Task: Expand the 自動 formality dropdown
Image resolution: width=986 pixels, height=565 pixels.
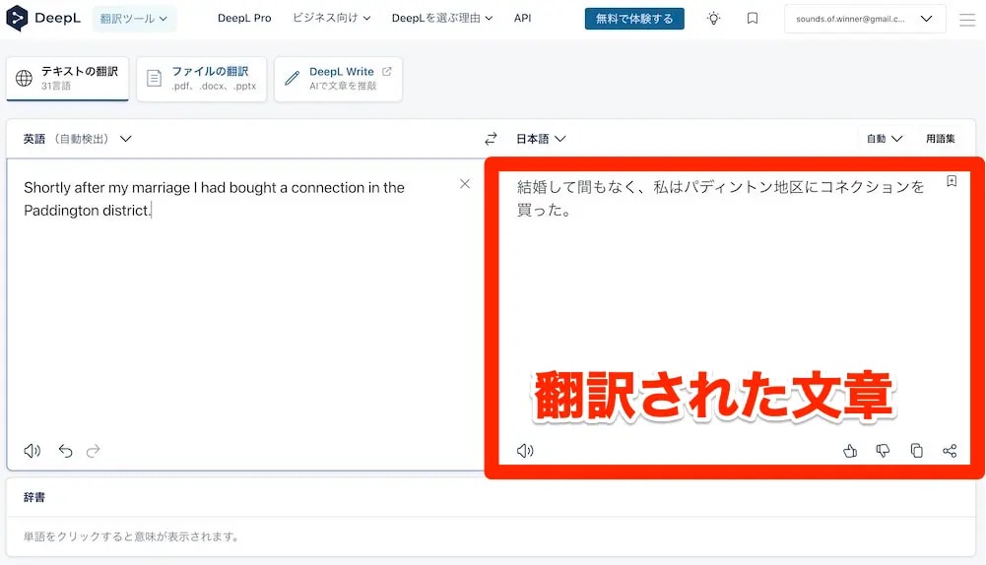Action: click(x=884, y=139)
